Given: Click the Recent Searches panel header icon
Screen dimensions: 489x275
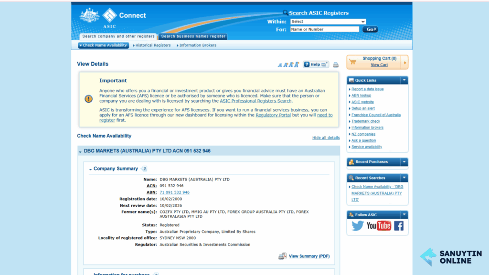Looking at the screenshot, I should click(x=351, y=178).
